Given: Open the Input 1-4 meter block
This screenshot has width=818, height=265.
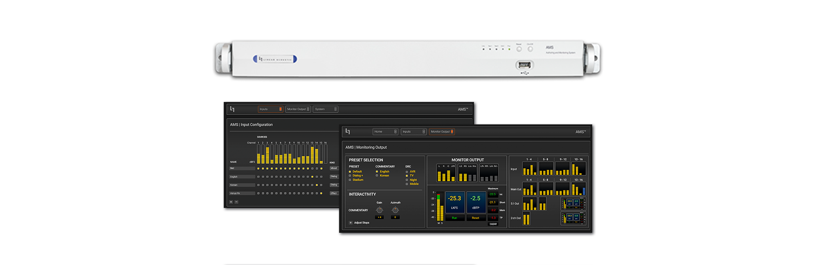Looking at the screenshot, I should pyautogui.click(x=529, y=169).
